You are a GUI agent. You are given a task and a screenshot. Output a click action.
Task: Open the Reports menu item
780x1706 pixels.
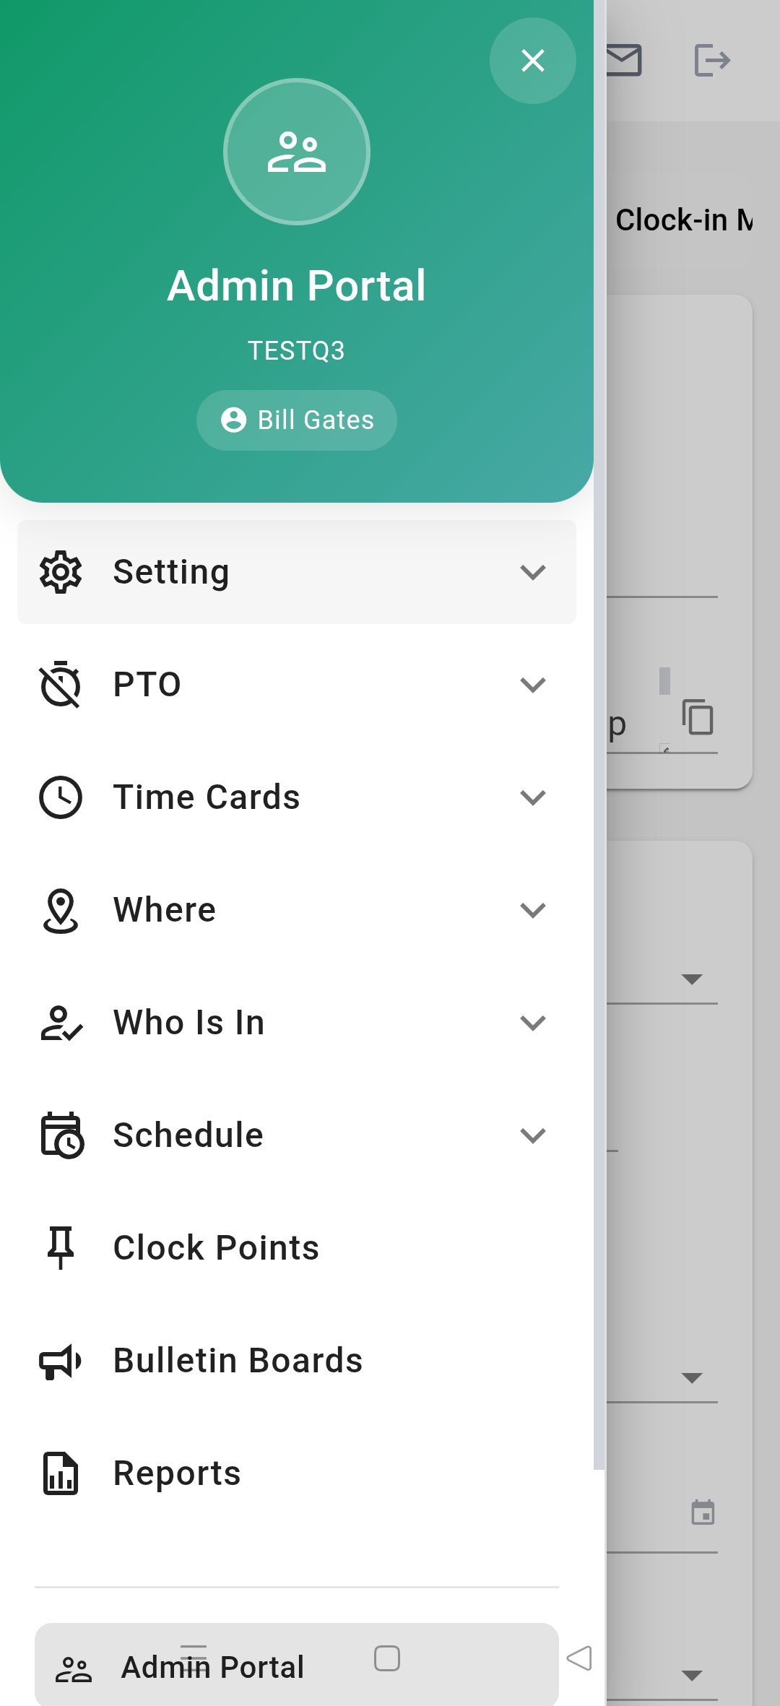(177, 1473)
